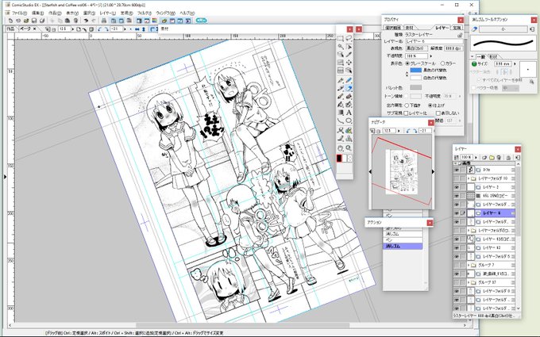Screen dimensions: 540x337
Task: Show hidden グループ 7 layer folder
Action: point(457,265)
